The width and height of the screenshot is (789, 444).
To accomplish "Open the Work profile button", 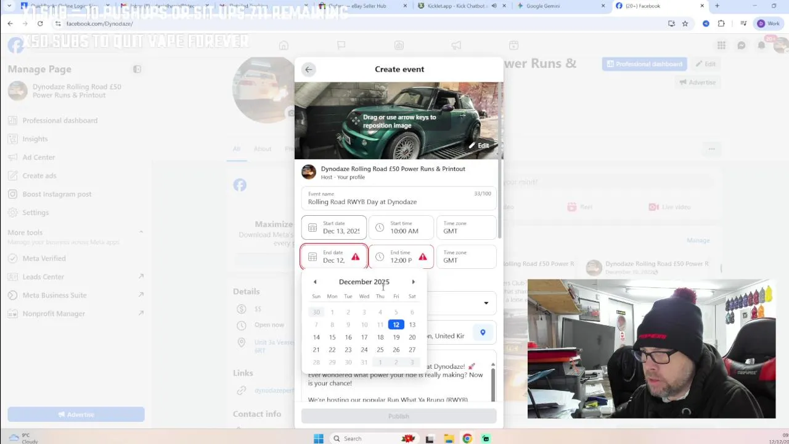I will point(769,23).
